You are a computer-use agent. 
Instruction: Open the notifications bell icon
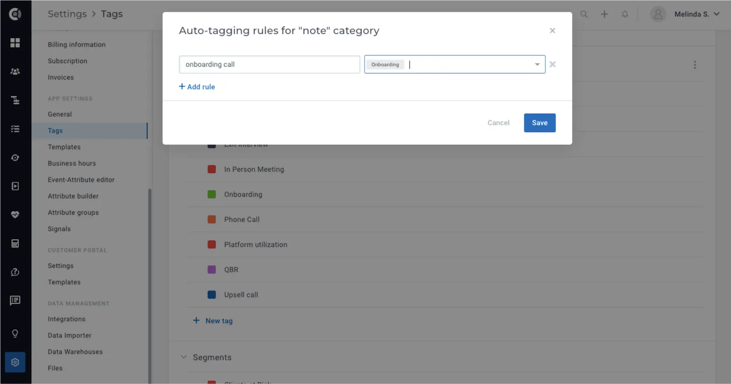tap(625, 14)
